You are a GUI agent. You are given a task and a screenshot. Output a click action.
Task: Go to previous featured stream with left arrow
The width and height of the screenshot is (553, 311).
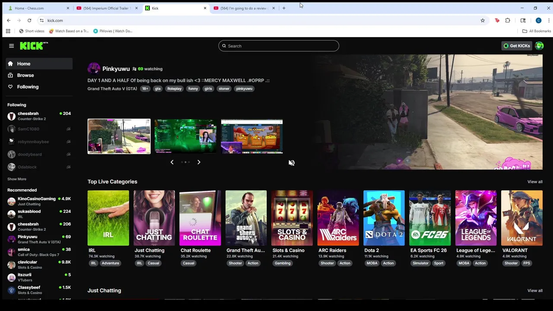tap(172, 162)
